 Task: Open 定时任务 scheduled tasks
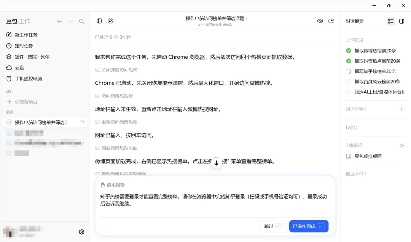[x=20, y=46]
